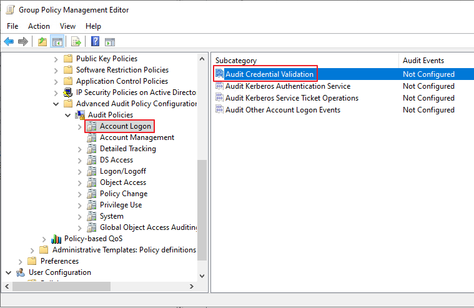Screen dimensions: 474x308
Task: Click tree horizontal scrollbar right arrow
Action: click(191, 286)
